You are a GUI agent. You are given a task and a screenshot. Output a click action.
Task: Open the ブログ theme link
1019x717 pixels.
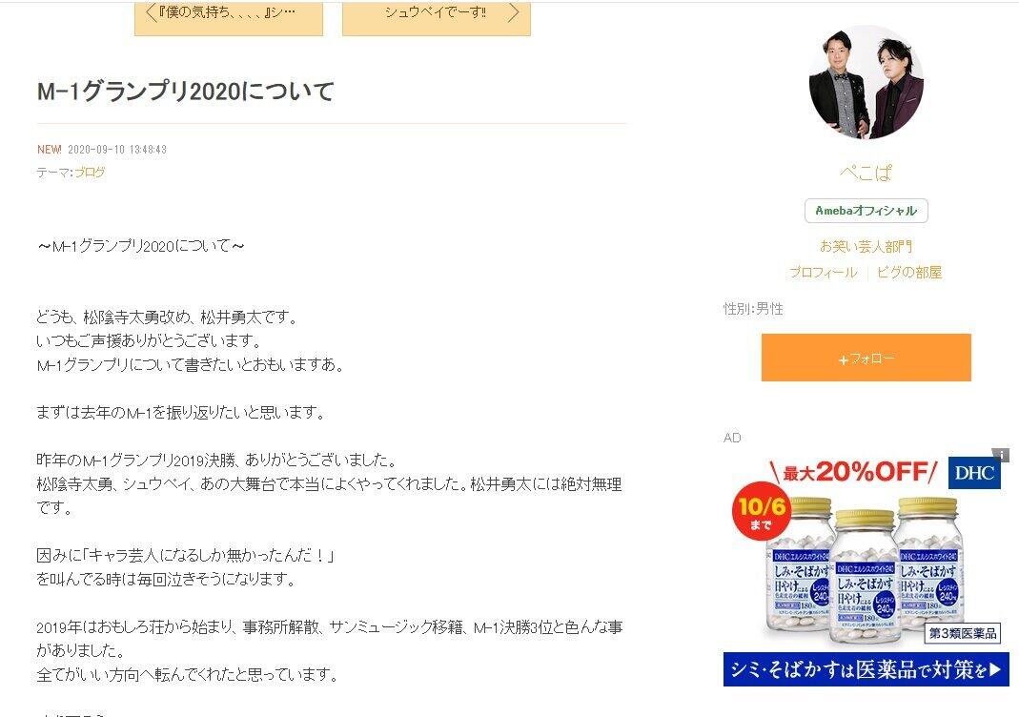tap(90, 173)
